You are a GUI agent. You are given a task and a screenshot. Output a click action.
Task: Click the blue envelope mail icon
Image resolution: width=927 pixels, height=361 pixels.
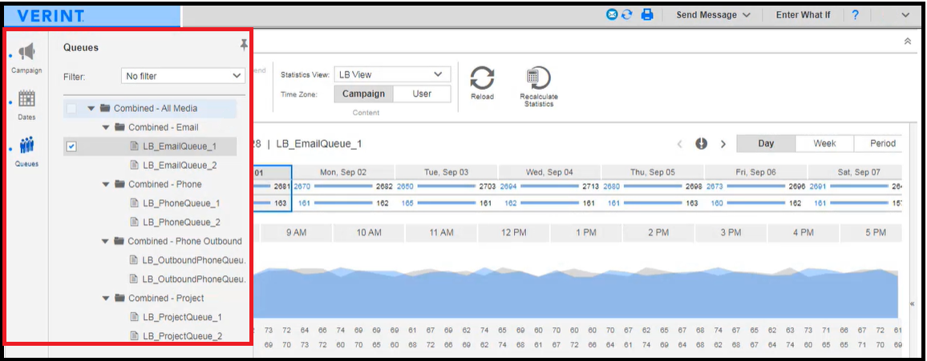pyautogui.click(x=612, y=14)
